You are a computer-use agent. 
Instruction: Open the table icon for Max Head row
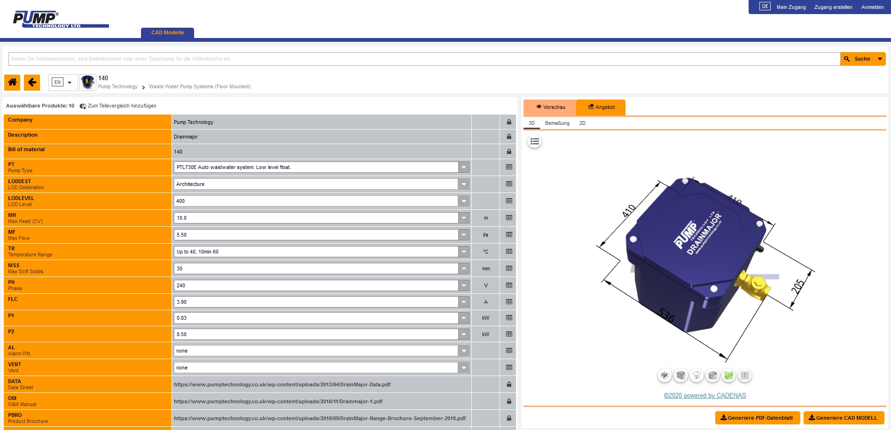tap(509, 218)
